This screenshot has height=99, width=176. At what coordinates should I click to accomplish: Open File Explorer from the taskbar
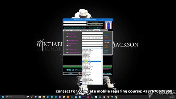(x=44, y=97)
